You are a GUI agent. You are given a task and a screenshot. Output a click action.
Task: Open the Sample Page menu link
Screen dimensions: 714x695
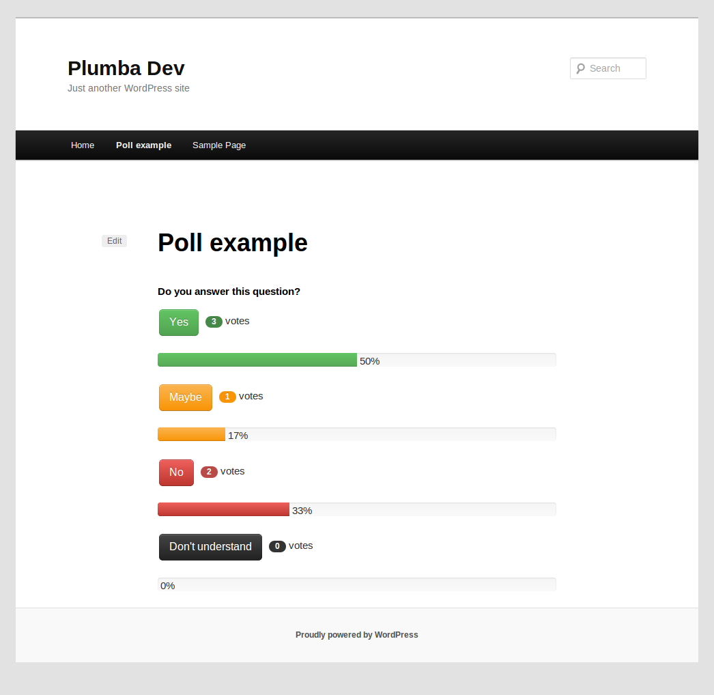219,145
